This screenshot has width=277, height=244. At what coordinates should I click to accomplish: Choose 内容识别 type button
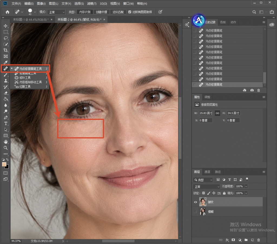coord(85,12)
